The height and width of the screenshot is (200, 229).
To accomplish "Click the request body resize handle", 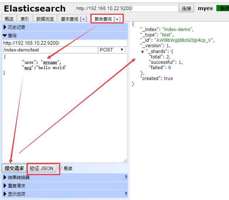I will [x=125, y=161].
